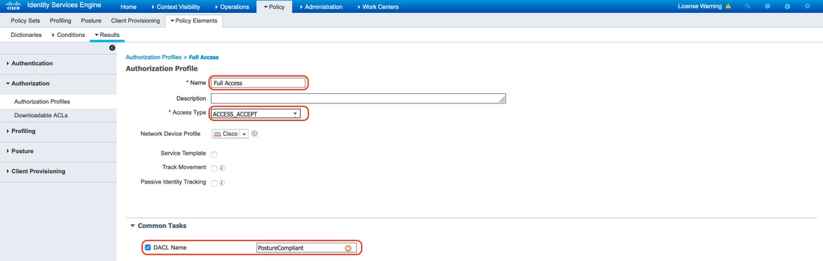Click the info icon next to Passive Identity Tracking

(222, 184)
